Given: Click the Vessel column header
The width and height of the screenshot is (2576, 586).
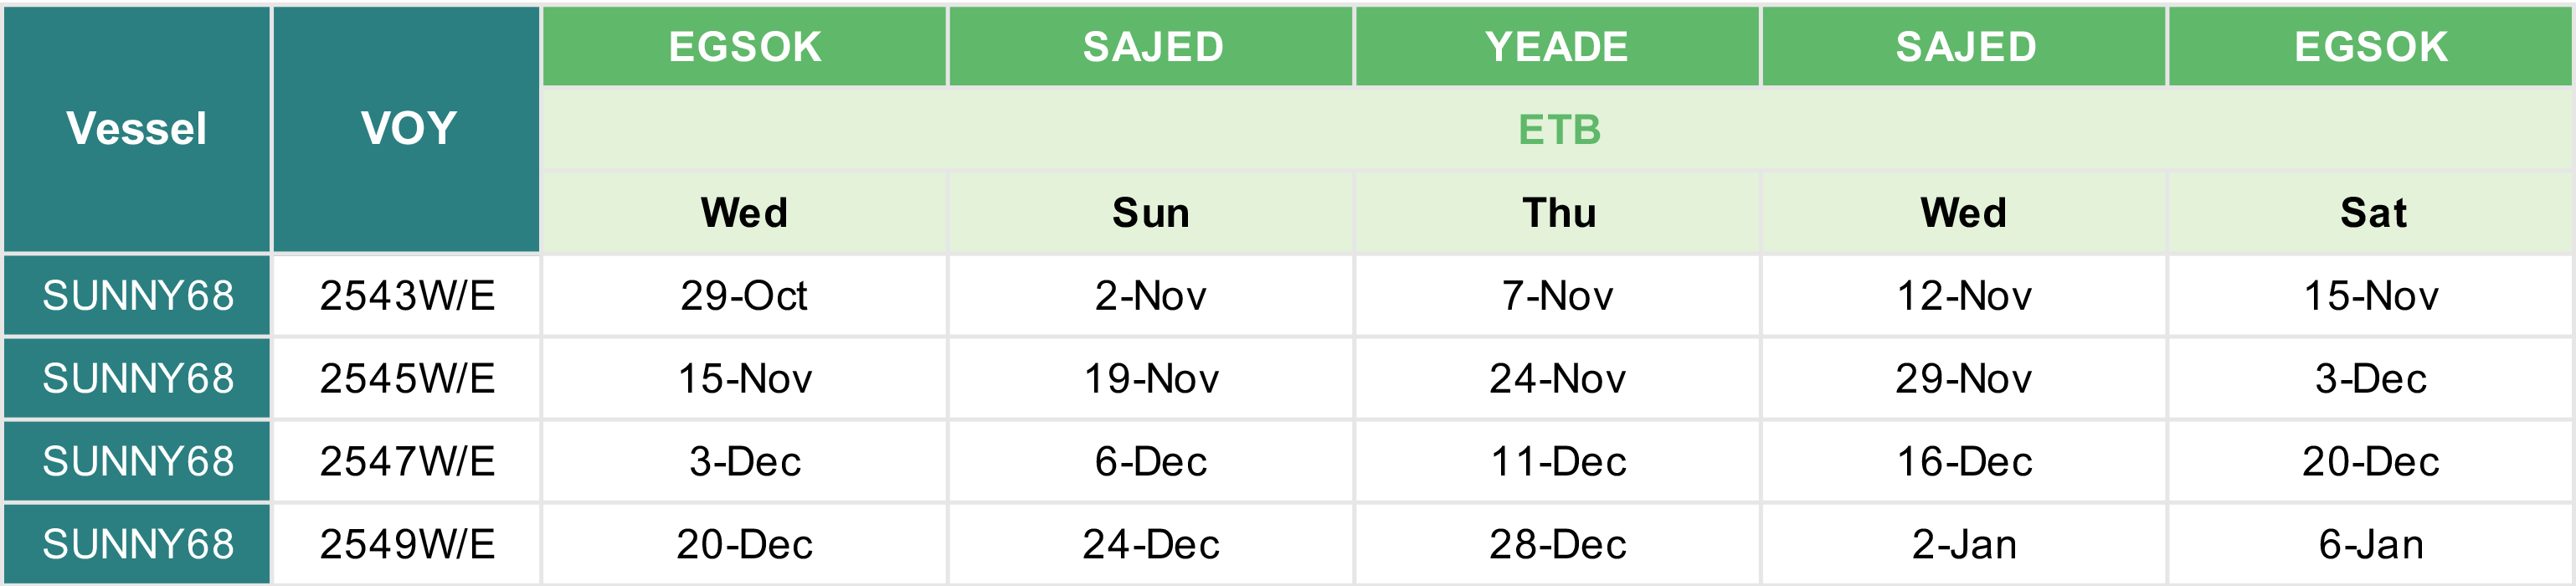Looking at the screenshot, I should coord(136,129).
